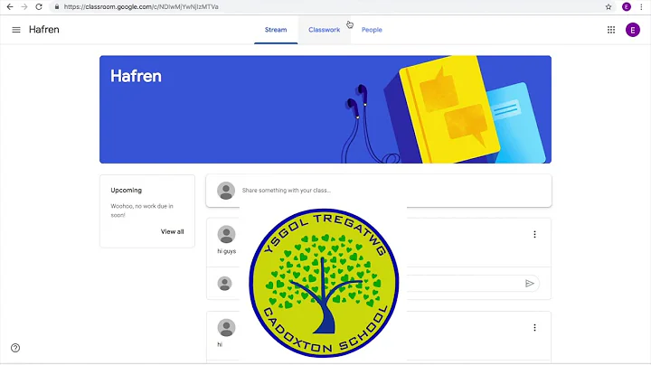Image resolution: width=651 pixels, height=365 pixels.
Task: Click the avatar in the share box
Action: pyautogui.click(x=226, y=191)
